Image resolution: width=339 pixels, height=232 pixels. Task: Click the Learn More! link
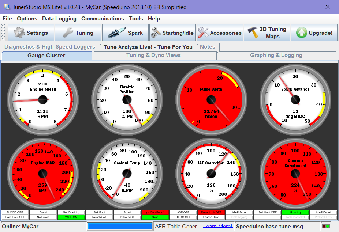click(x=217, y=227)
